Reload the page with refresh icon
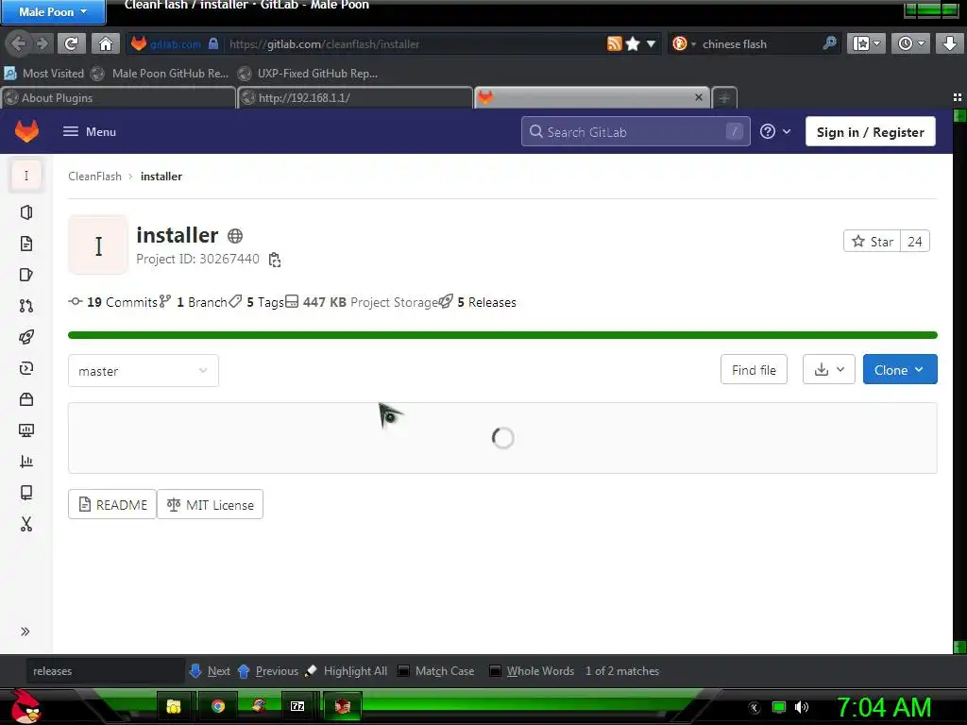The image size is (967, 725). tap(72, 43)
